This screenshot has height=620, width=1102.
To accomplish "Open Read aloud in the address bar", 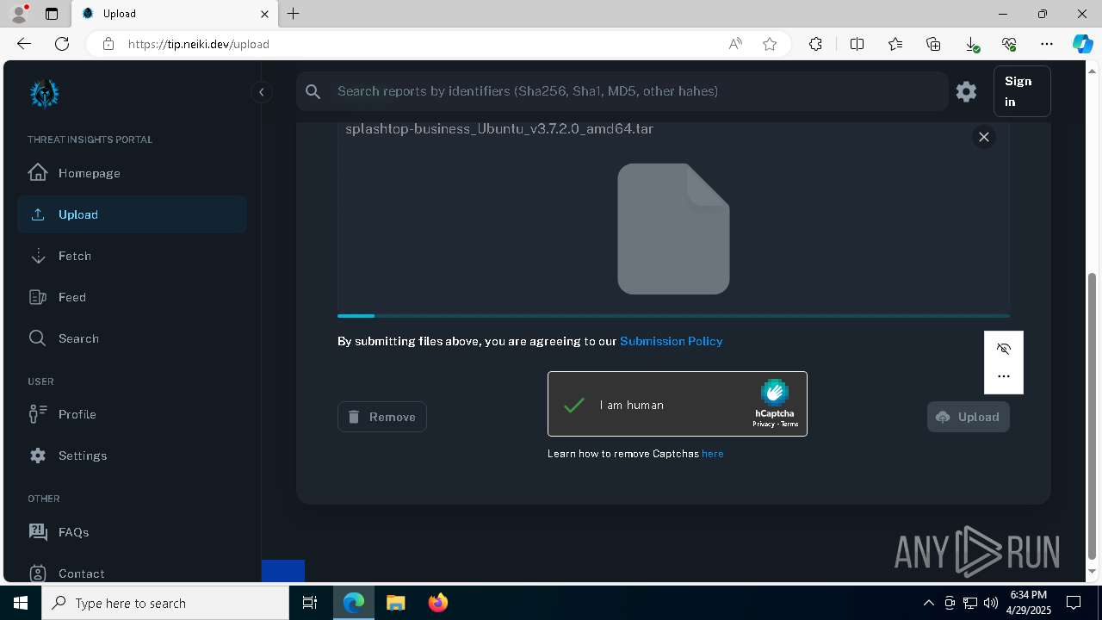I will point(735,44).
